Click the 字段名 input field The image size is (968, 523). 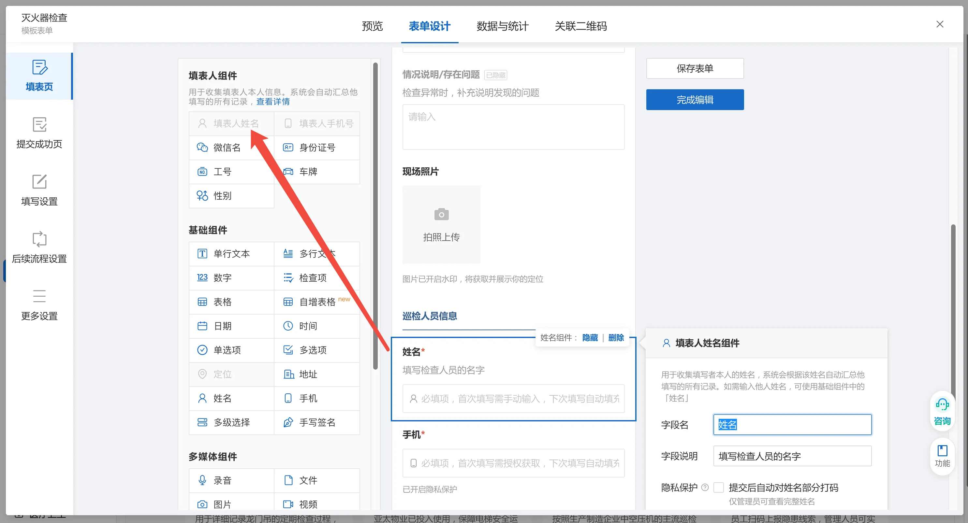point(792,425)
